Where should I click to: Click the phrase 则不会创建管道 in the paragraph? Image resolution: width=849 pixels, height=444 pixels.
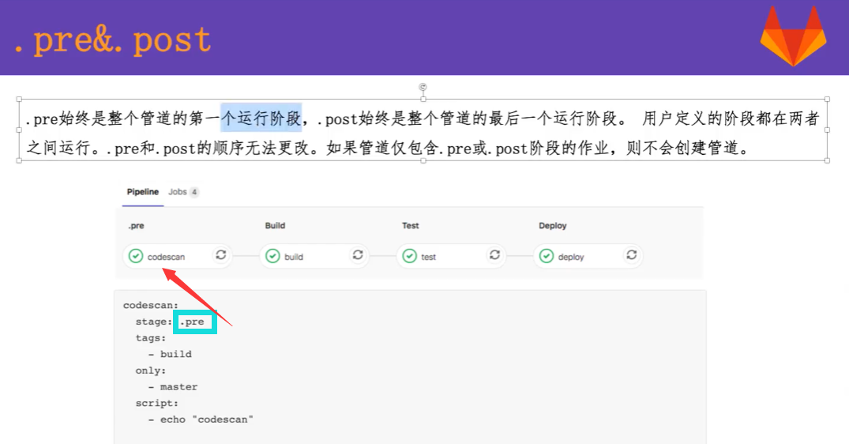click(682, 147)
